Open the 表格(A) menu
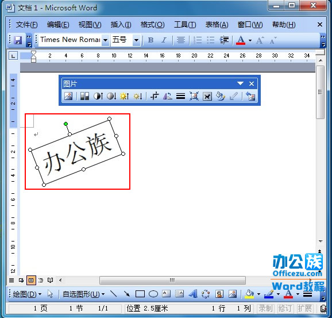Screen dimensions: 332x318 217,25
